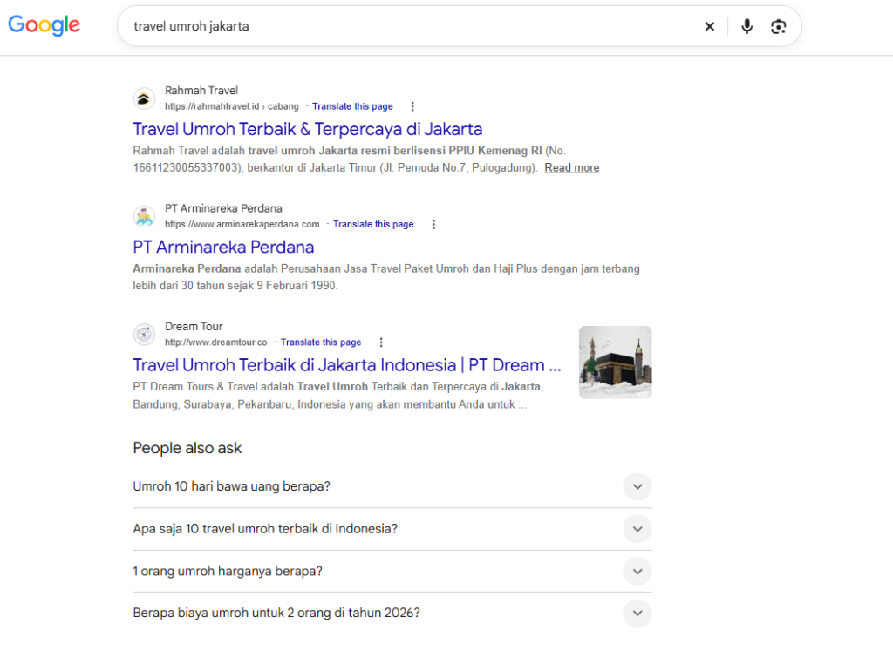The height and width of the screenshot is (651, 893).
Task: Expand Umroh 10 hari bawa uang berapa?
Action: 392,486
